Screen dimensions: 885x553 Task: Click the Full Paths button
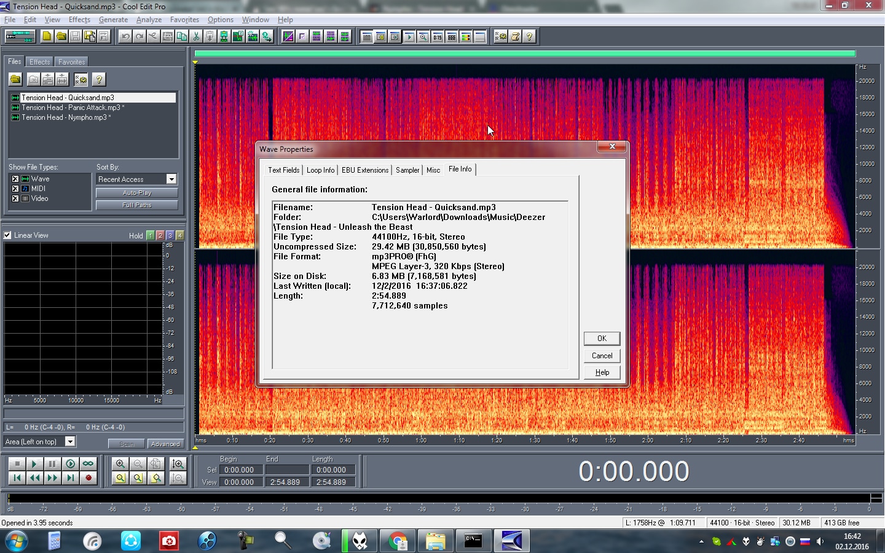point(137,205)
